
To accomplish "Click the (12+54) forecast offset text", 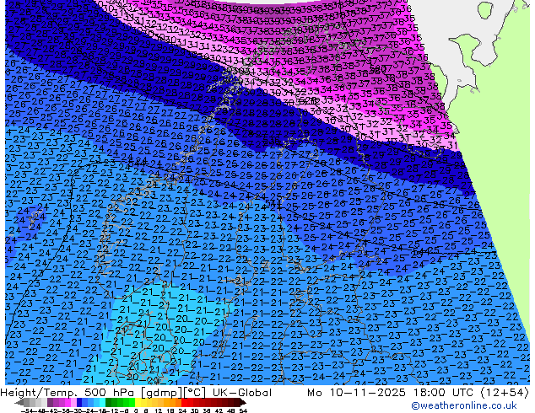I will click(505, 393).
